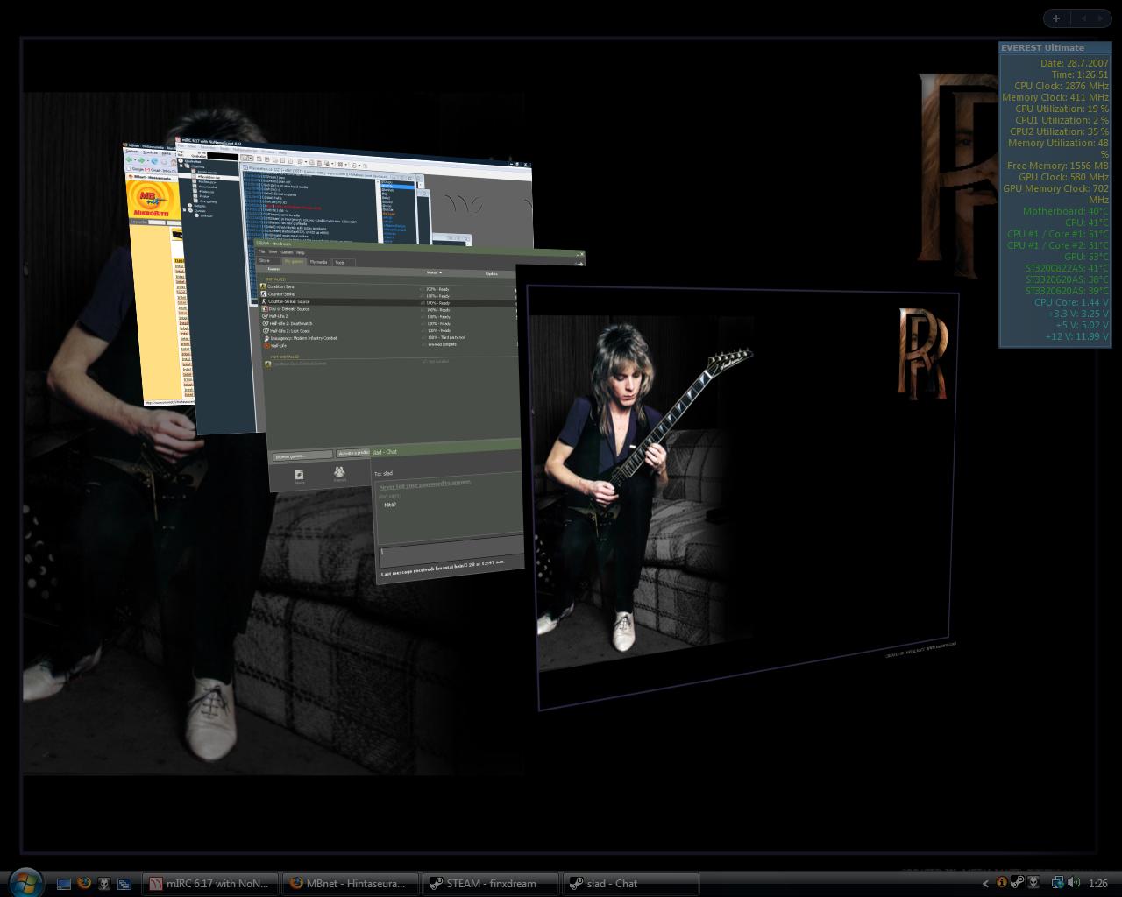Switch to MBnet Firefox taskbar button
This screenshot has width=1122, height=897.
pos(351,883)
